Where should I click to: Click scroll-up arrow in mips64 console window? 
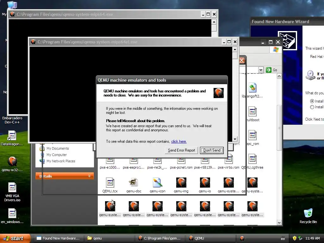(214, 22)
